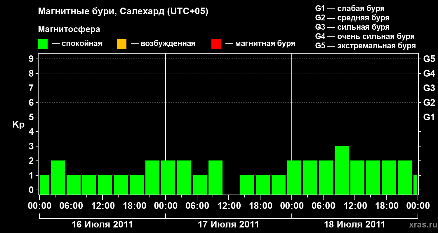Click the title 'Магнитные бури, Салехард (UTC+05)'
Viewport: 438px width, 233px height.
[123, 12]
